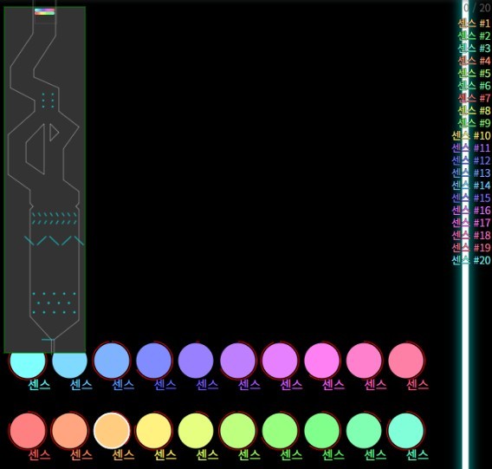The height and width of the screenshot is (469, 492).
Task: Select 센스 #20 at the list bottom
Action: 471,260
